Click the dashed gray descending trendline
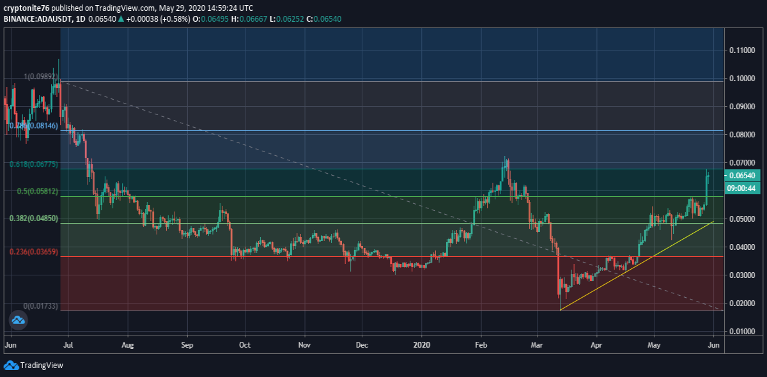 point(383,192)
